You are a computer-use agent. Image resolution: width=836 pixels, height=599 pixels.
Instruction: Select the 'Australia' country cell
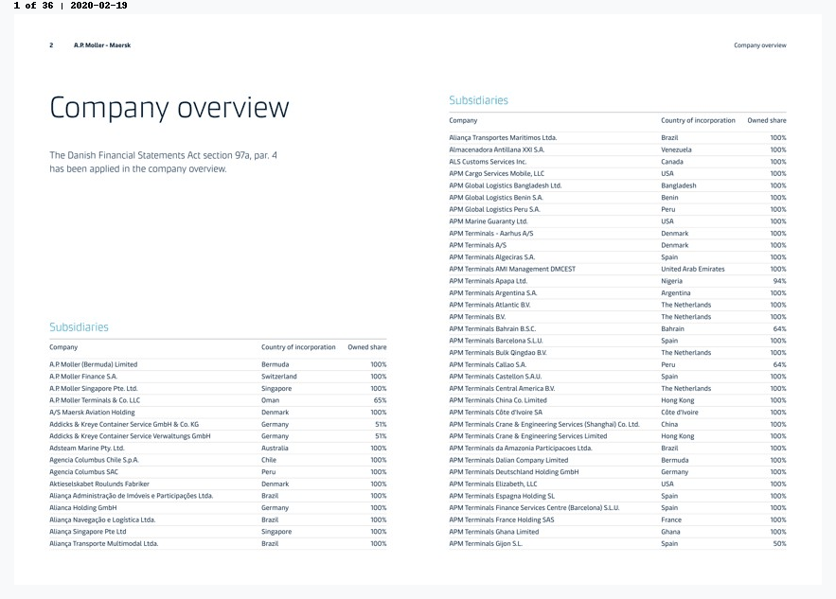(275, 449)
